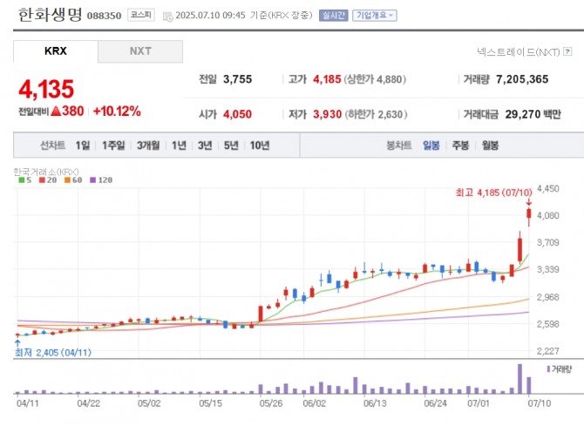584x426 pixels.
Task: Open the 기업개요 dropdown
Action: (374, 15)
